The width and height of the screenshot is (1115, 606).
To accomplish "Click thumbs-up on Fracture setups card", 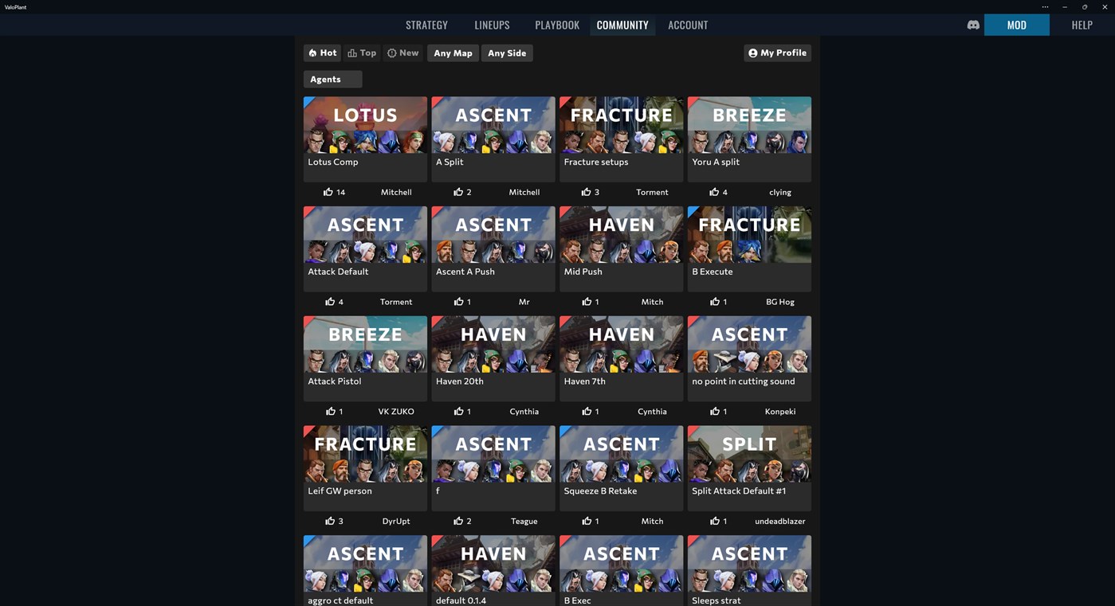I will (x=586, y=192).
